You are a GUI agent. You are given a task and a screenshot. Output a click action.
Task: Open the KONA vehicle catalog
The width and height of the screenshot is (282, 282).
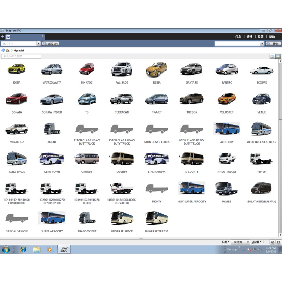pos(17,69)
